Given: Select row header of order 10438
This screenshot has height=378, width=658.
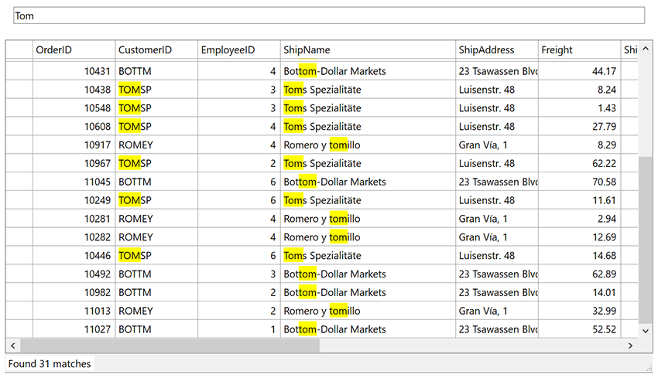Looking at the screenshot, I should (19, 90).
